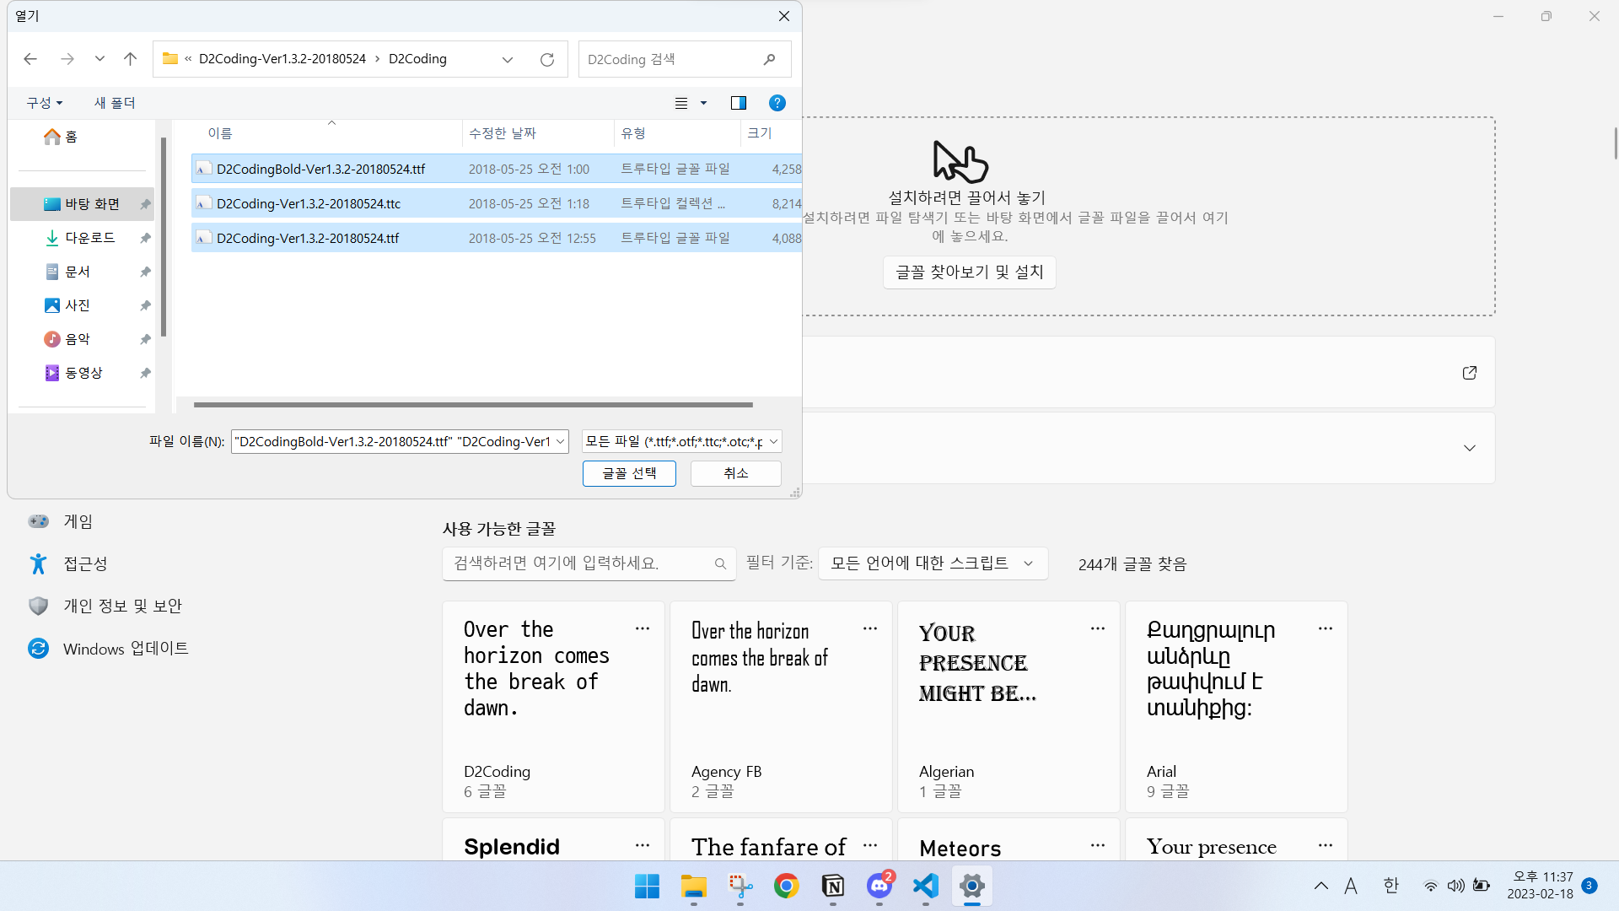Viewport: 1619px width, 911px height.
Task: Toggle the preview pane icon
Action: [739, 103]
